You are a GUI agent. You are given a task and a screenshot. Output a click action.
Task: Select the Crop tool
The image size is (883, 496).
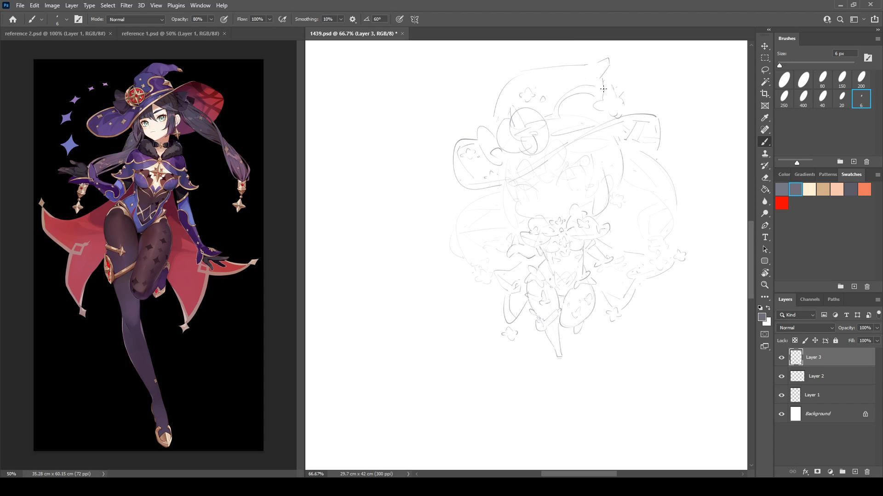(765, 94)
